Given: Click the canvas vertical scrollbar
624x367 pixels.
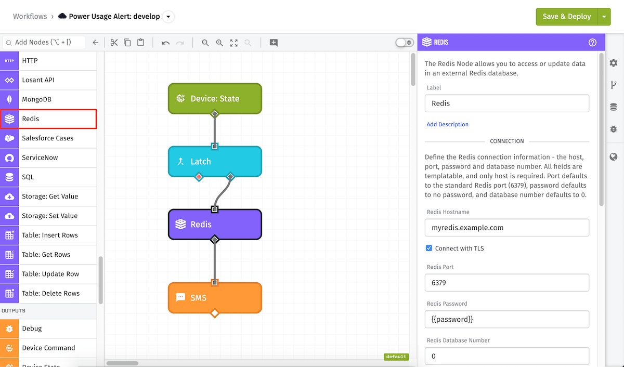Looking at the screenshot, I should [413, 69].
